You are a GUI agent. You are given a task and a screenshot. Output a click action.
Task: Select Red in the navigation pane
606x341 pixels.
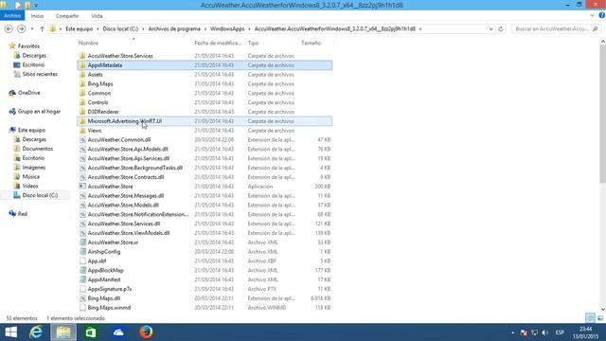click(23, 214)
